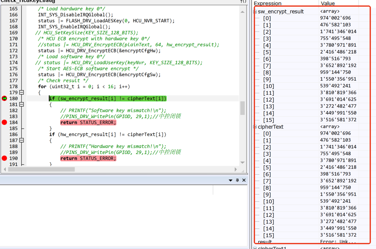376x249 pixels.
Task: Select cipherText [15] value 3'516'581'372
Action: pos(338,235)
